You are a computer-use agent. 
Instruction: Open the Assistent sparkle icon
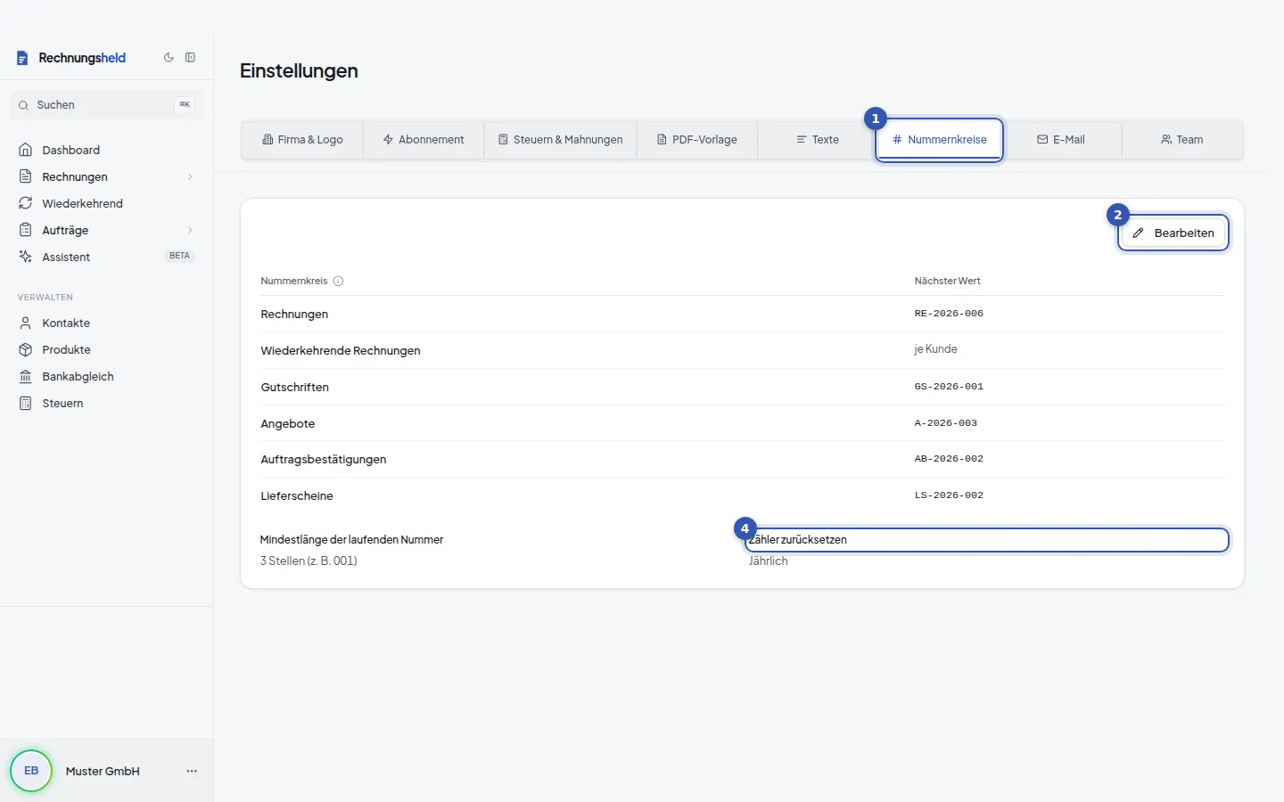pos(26,257)
